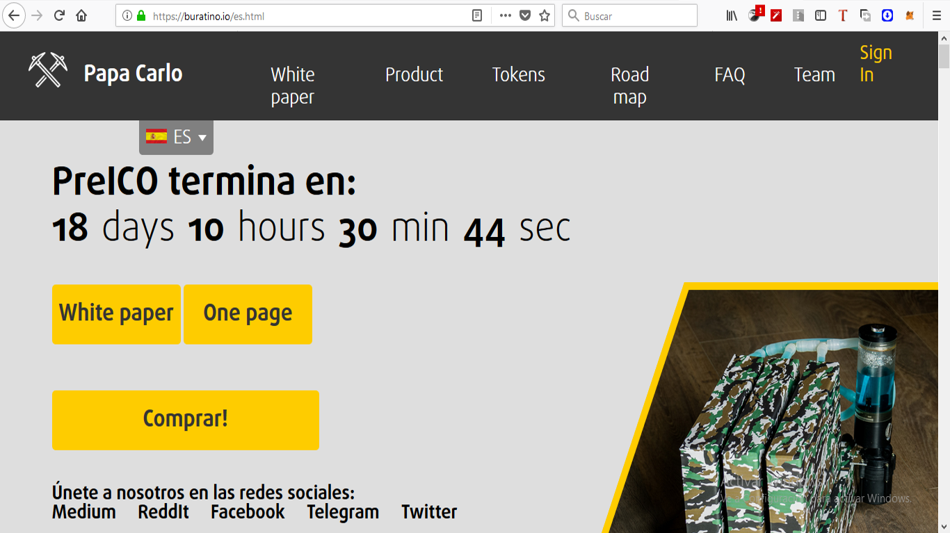
Task: Show site information for buratino.io
Action: [x=127, y=15]
